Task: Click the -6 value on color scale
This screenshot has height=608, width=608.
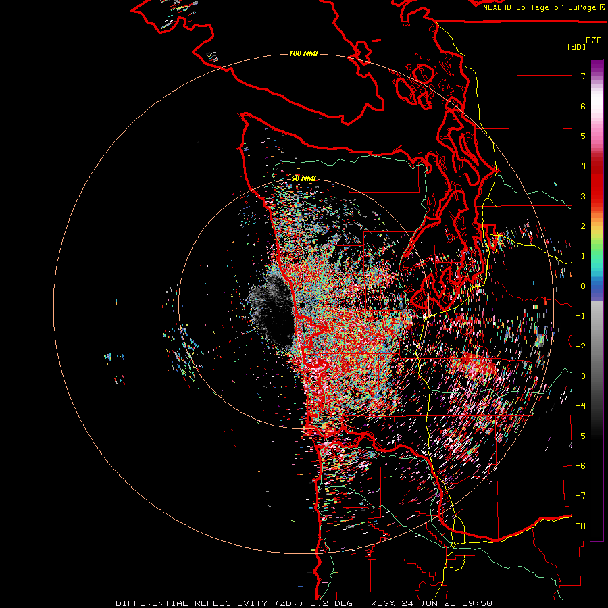Action: (580, 466)
